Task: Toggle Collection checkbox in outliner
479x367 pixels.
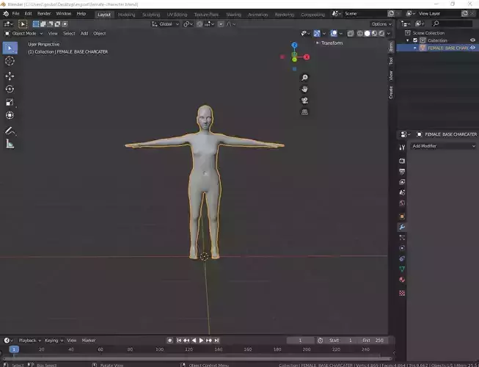Action: pyautogui.click(x=415, y=40)
